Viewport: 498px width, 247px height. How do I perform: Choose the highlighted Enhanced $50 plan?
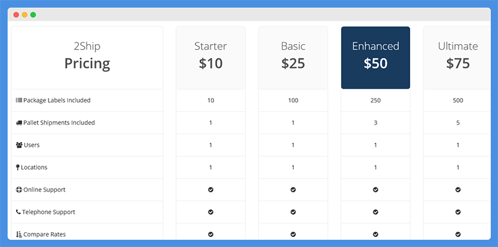[x=375, y=58]
